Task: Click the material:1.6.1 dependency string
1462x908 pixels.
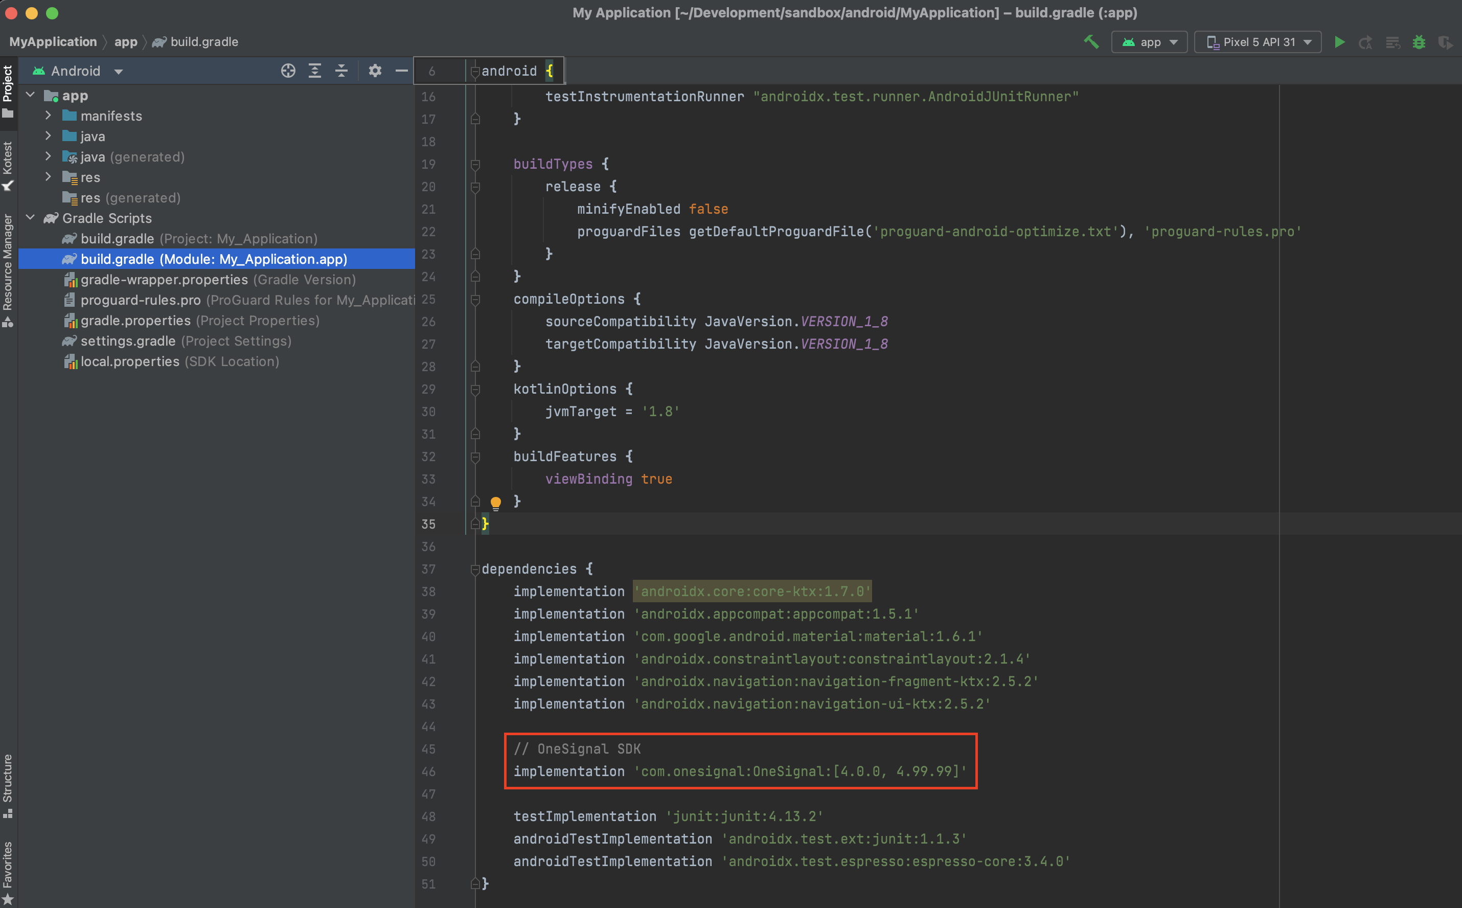Action: 808,637
